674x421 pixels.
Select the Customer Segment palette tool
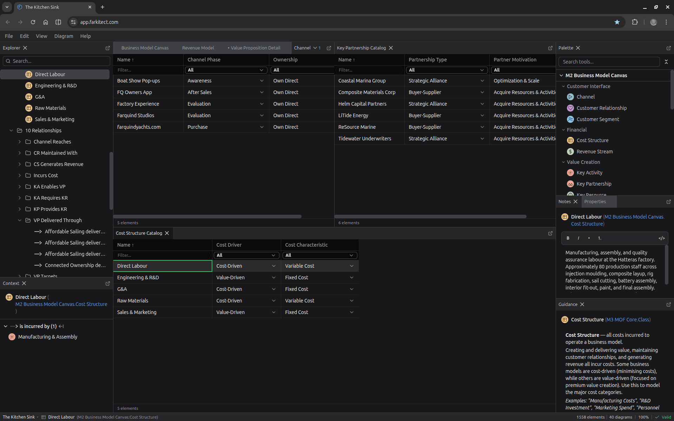click(x=593, y=119)
